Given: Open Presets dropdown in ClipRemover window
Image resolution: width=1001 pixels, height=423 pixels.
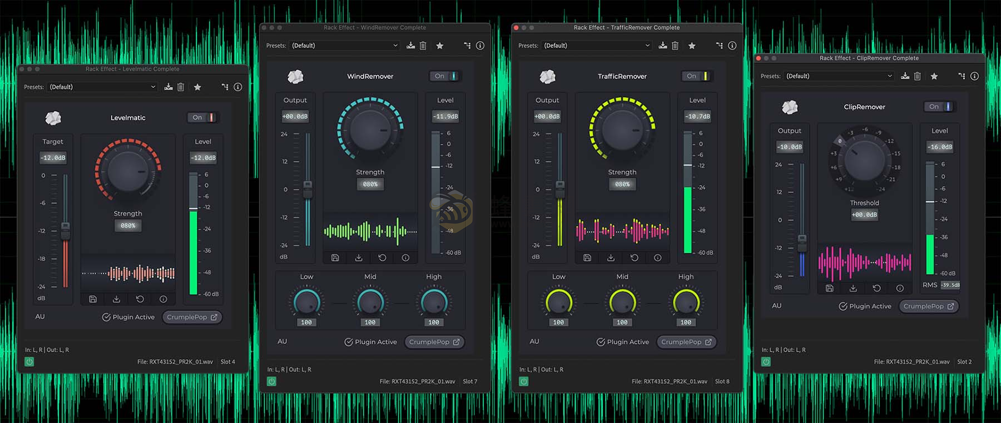Looking at the screenshot, I should click(839, 76).
